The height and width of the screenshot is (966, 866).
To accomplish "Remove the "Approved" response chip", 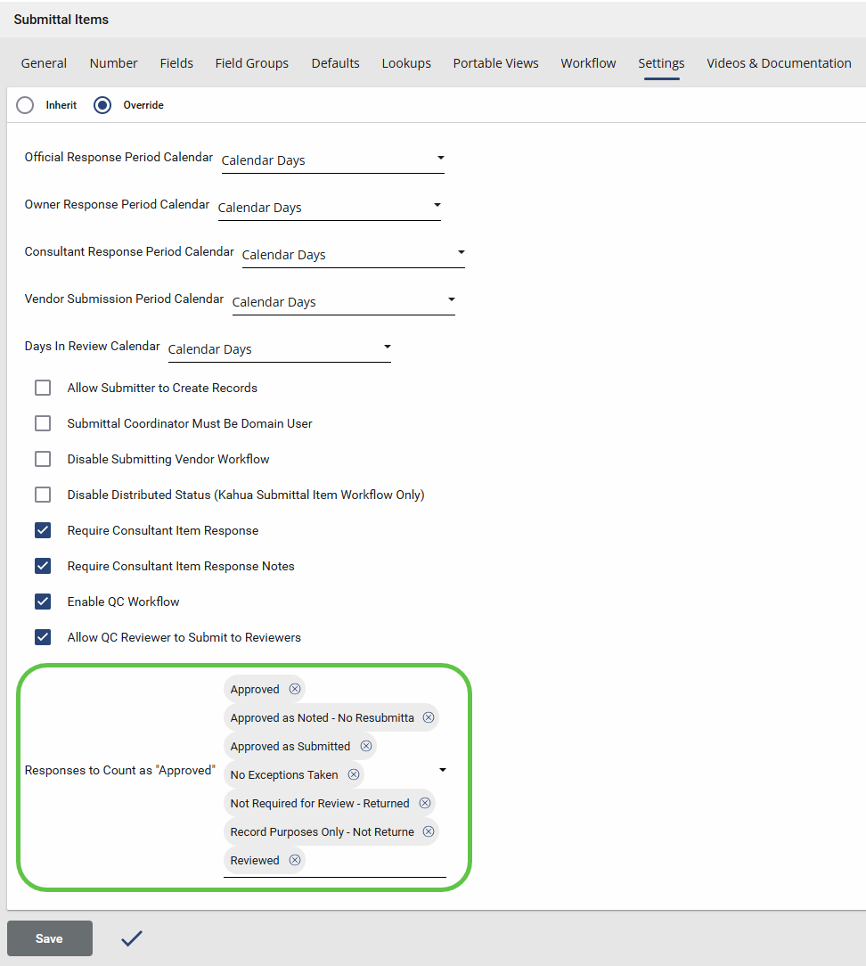I will (x=295, y=689).
